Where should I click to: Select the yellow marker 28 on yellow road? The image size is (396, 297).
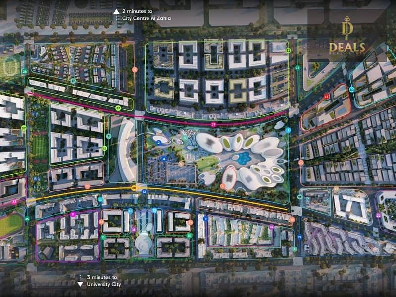click(134, 188)
